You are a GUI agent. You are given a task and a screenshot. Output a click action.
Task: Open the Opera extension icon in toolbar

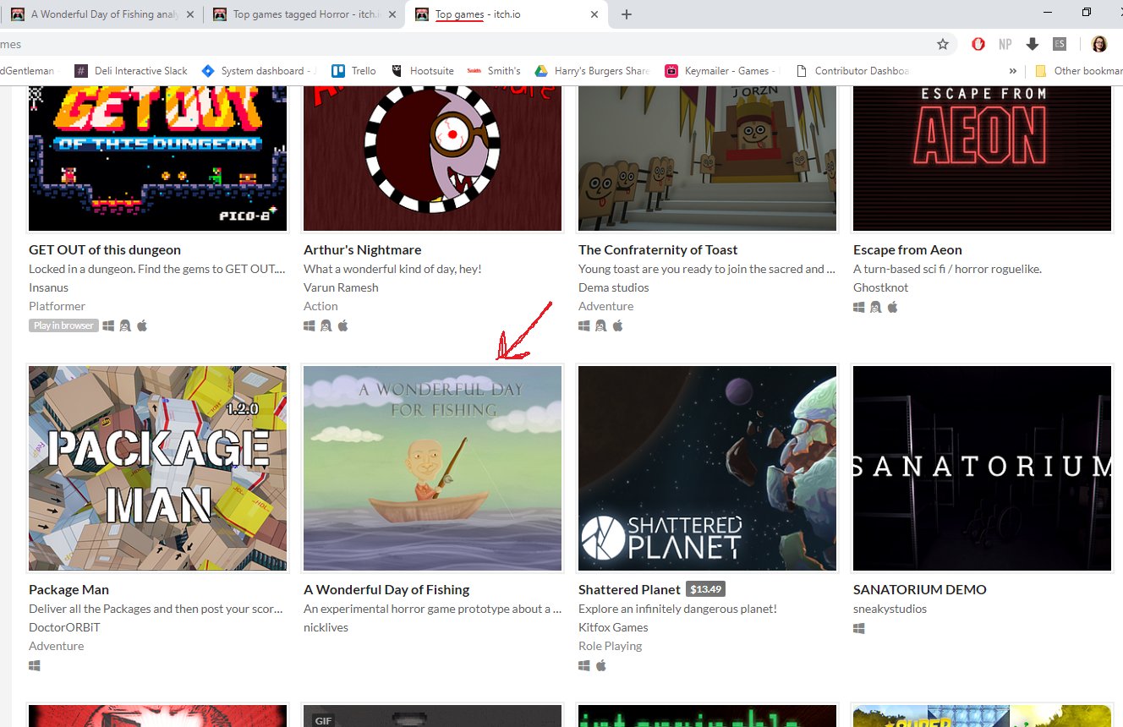pyautogui.click(x=978, y=44)
